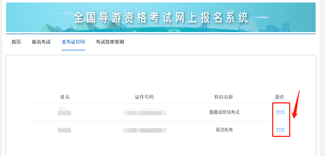Click the 笔试机考 subject cell

pos(224,130)
